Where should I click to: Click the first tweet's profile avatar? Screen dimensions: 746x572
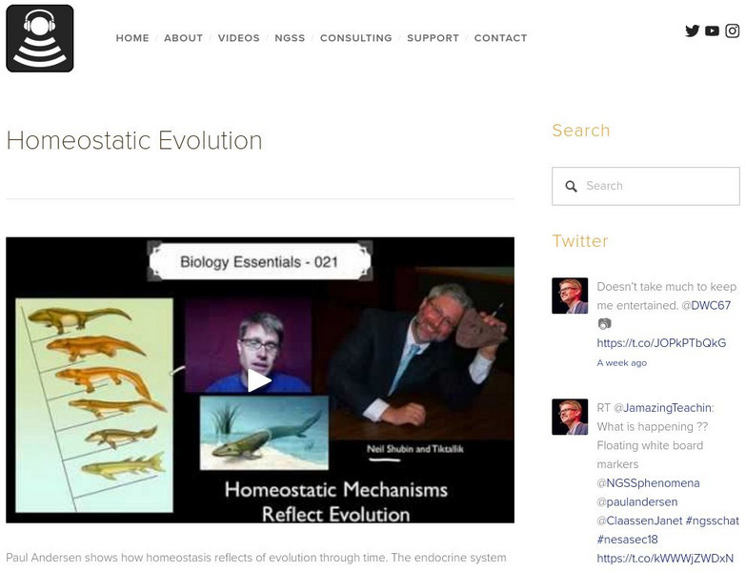point(570,296)
